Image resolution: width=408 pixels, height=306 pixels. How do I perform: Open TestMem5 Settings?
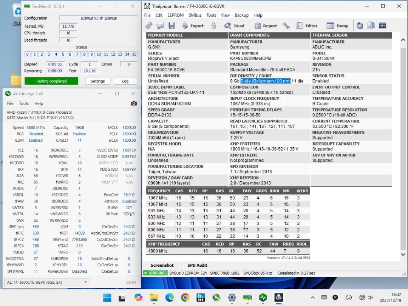click(97, 81)
